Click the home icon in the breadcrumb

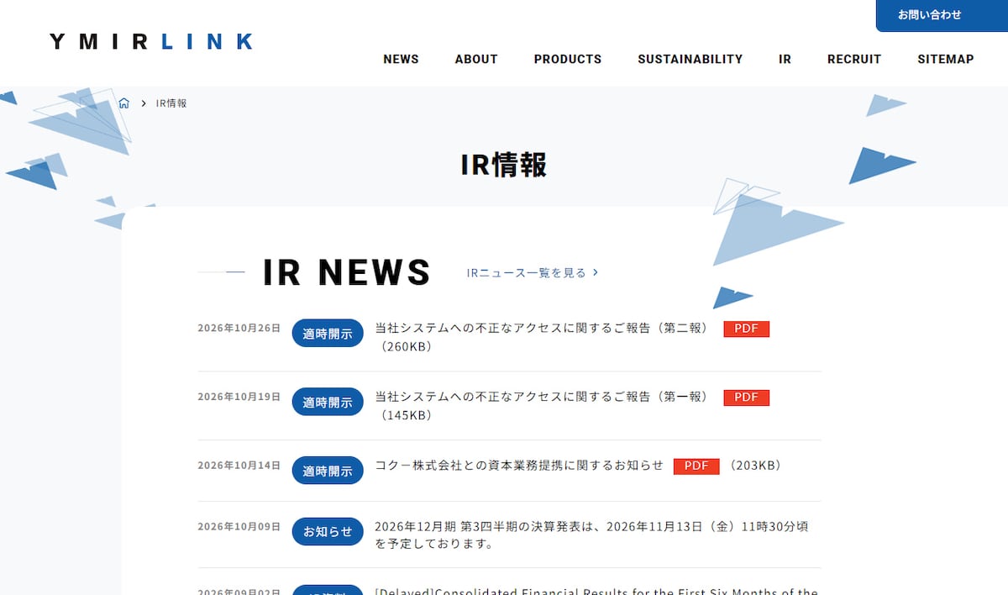[x=123, y=103]
